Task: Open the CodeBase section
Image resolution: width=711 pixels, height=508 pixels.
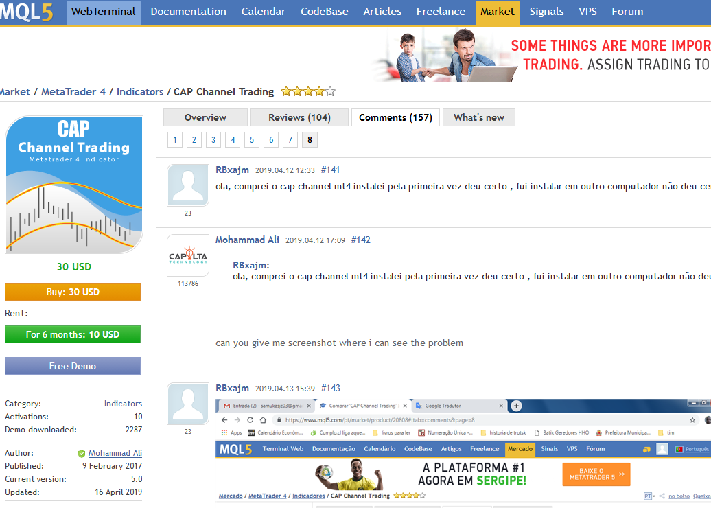Action: (324, 12)
